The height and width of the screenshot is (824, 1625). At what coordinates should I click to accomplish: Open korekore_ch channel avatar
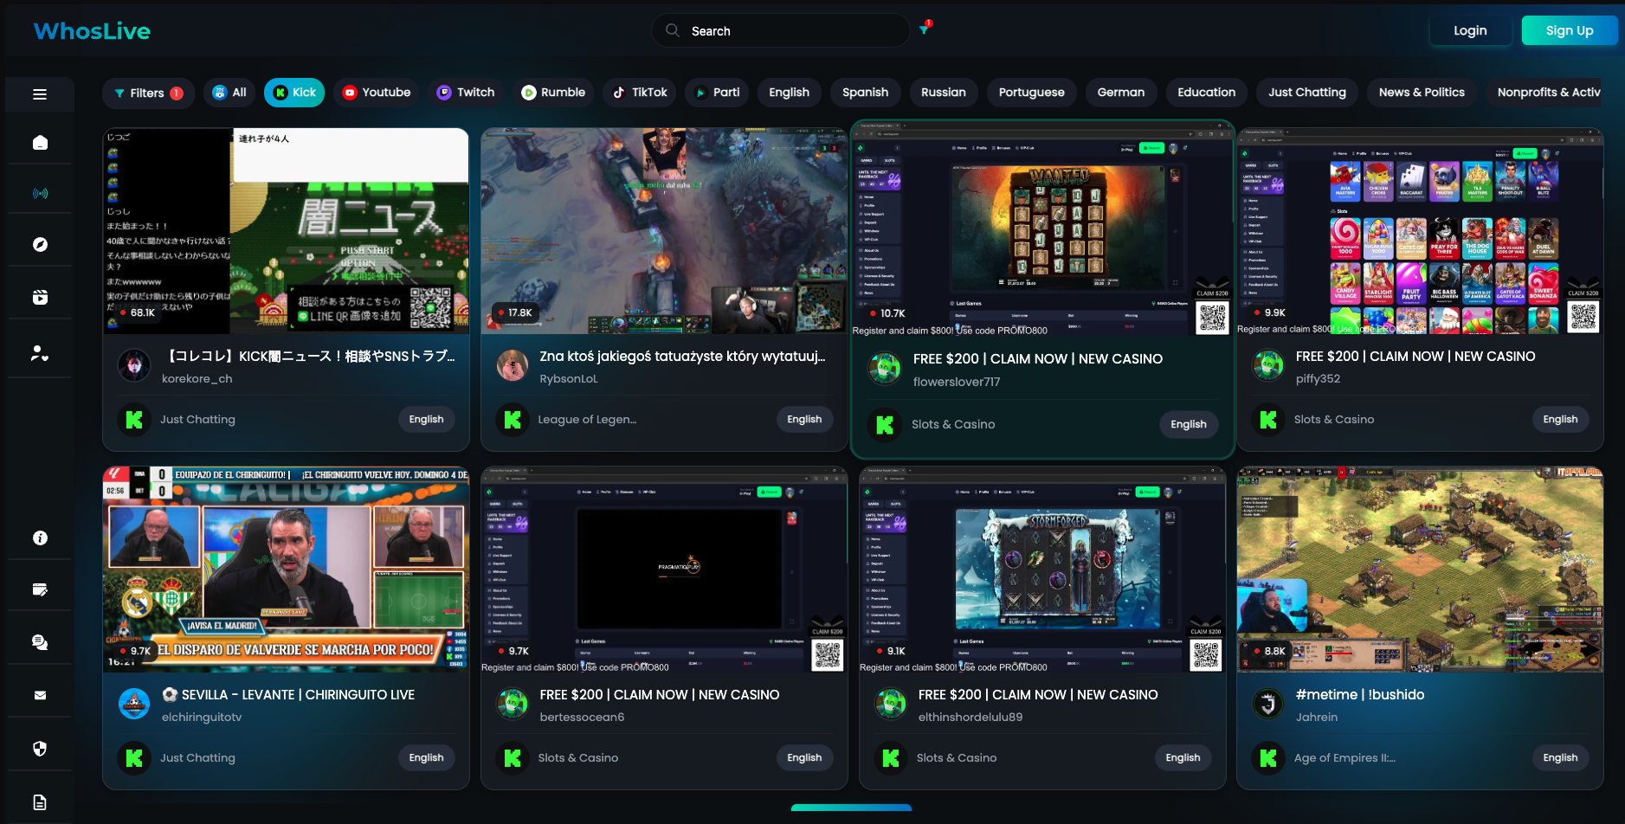[134, 366]
